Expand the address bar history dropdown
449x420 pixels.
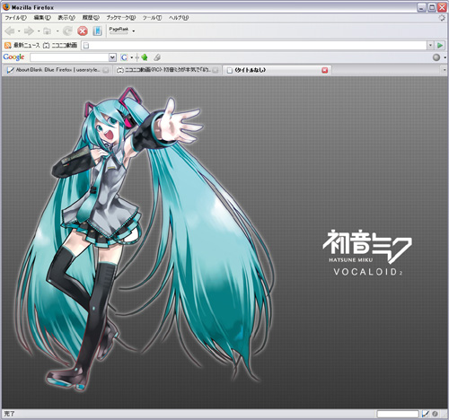point(430,46)
